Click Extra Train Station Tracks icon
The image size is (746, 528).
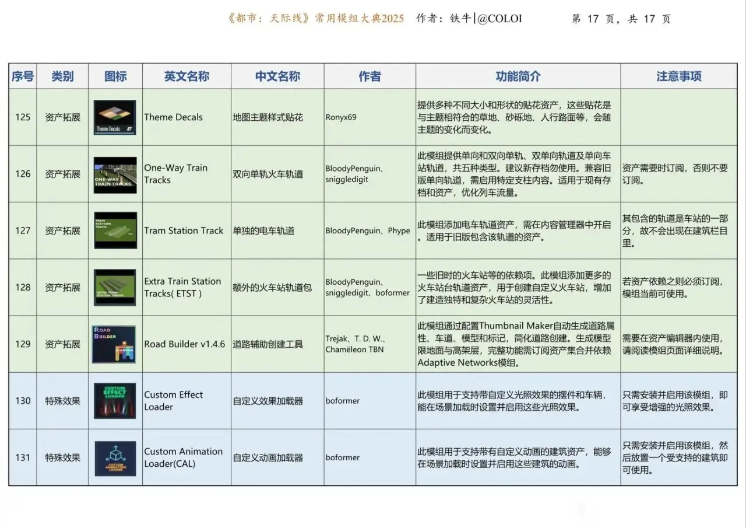tap(115, 287)
